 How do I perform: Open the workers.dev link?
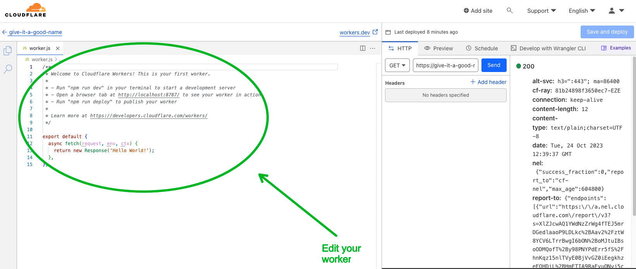[355, 33]
